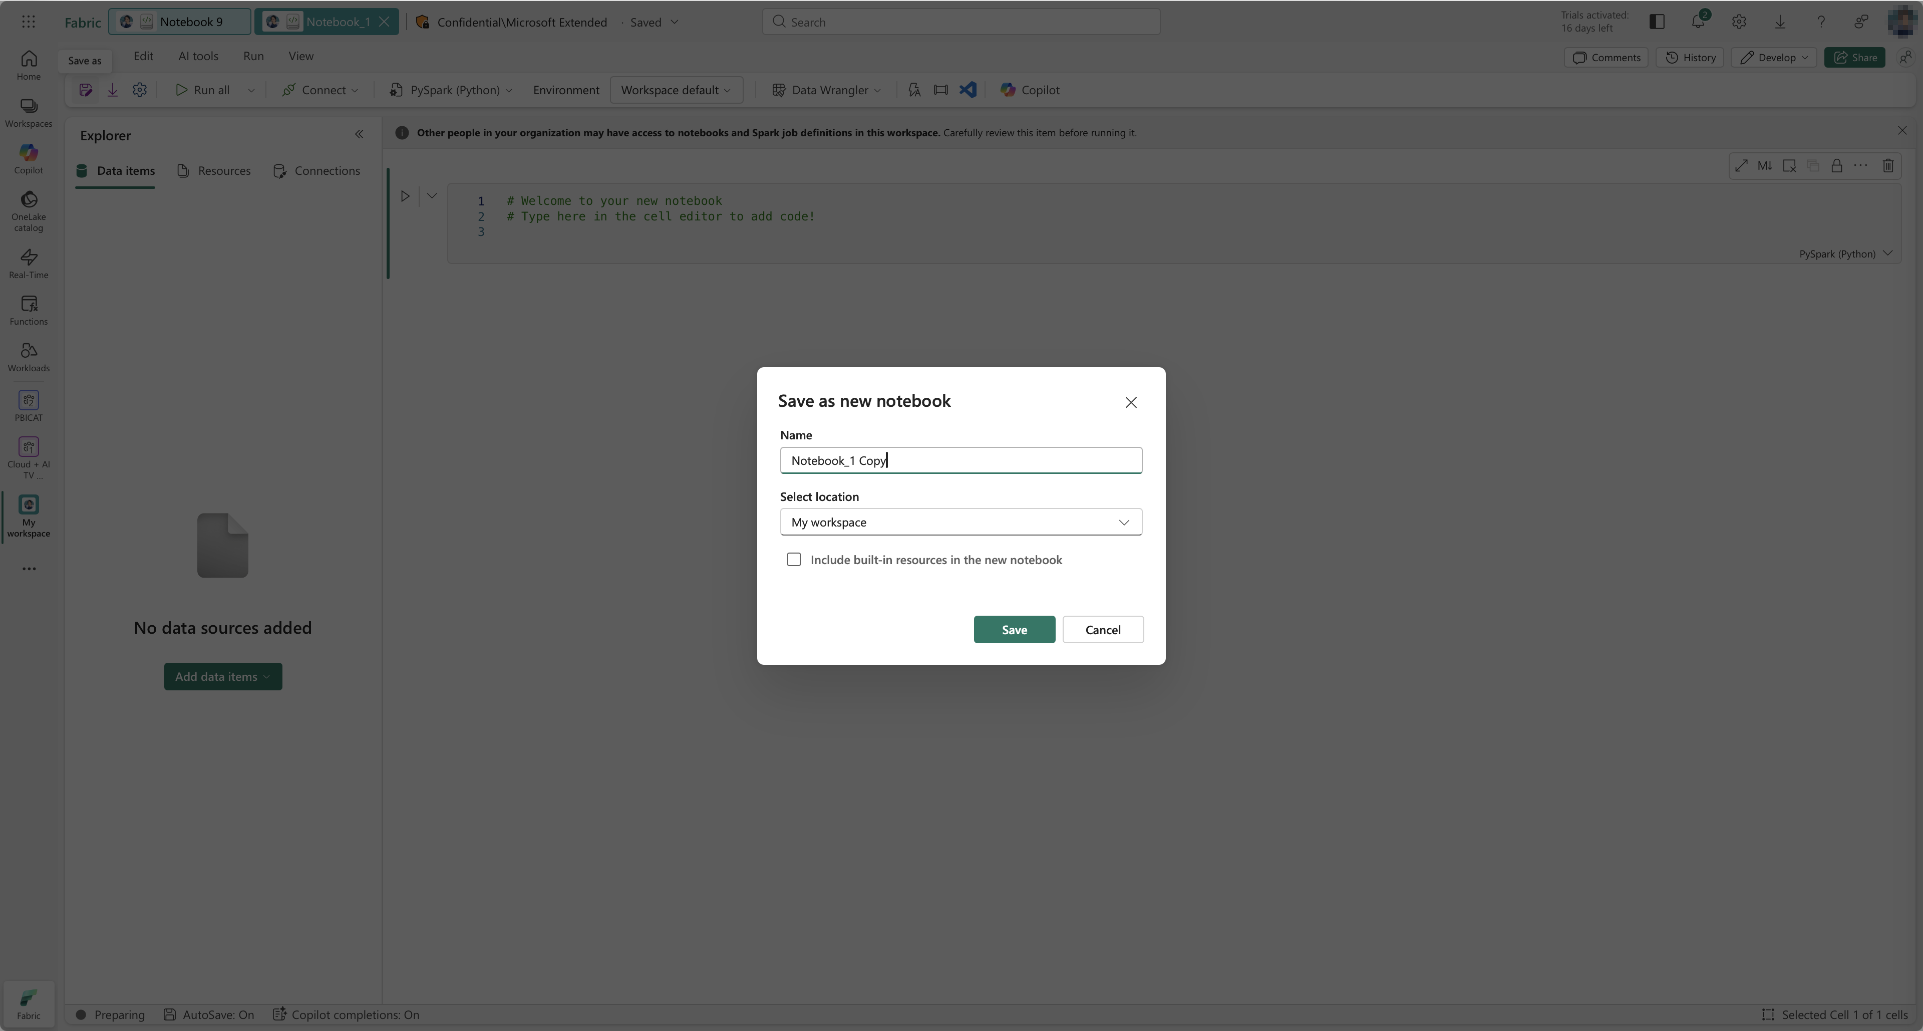
Task: Toggle the header side panel layout icon
Action: tap(1657, 22)
